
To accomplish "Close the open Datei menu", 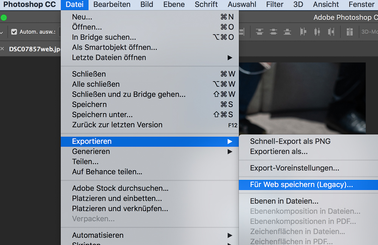I will (75, 5).
